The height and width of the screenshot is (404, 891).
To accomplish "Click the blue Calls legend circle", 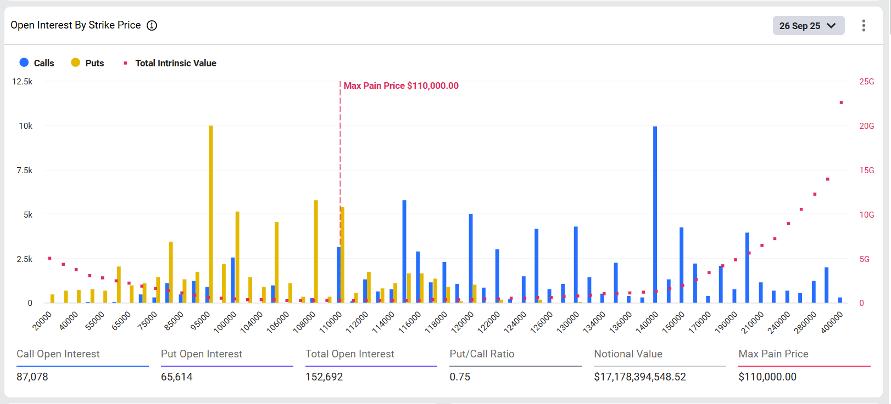I will (x=24, y=62).
